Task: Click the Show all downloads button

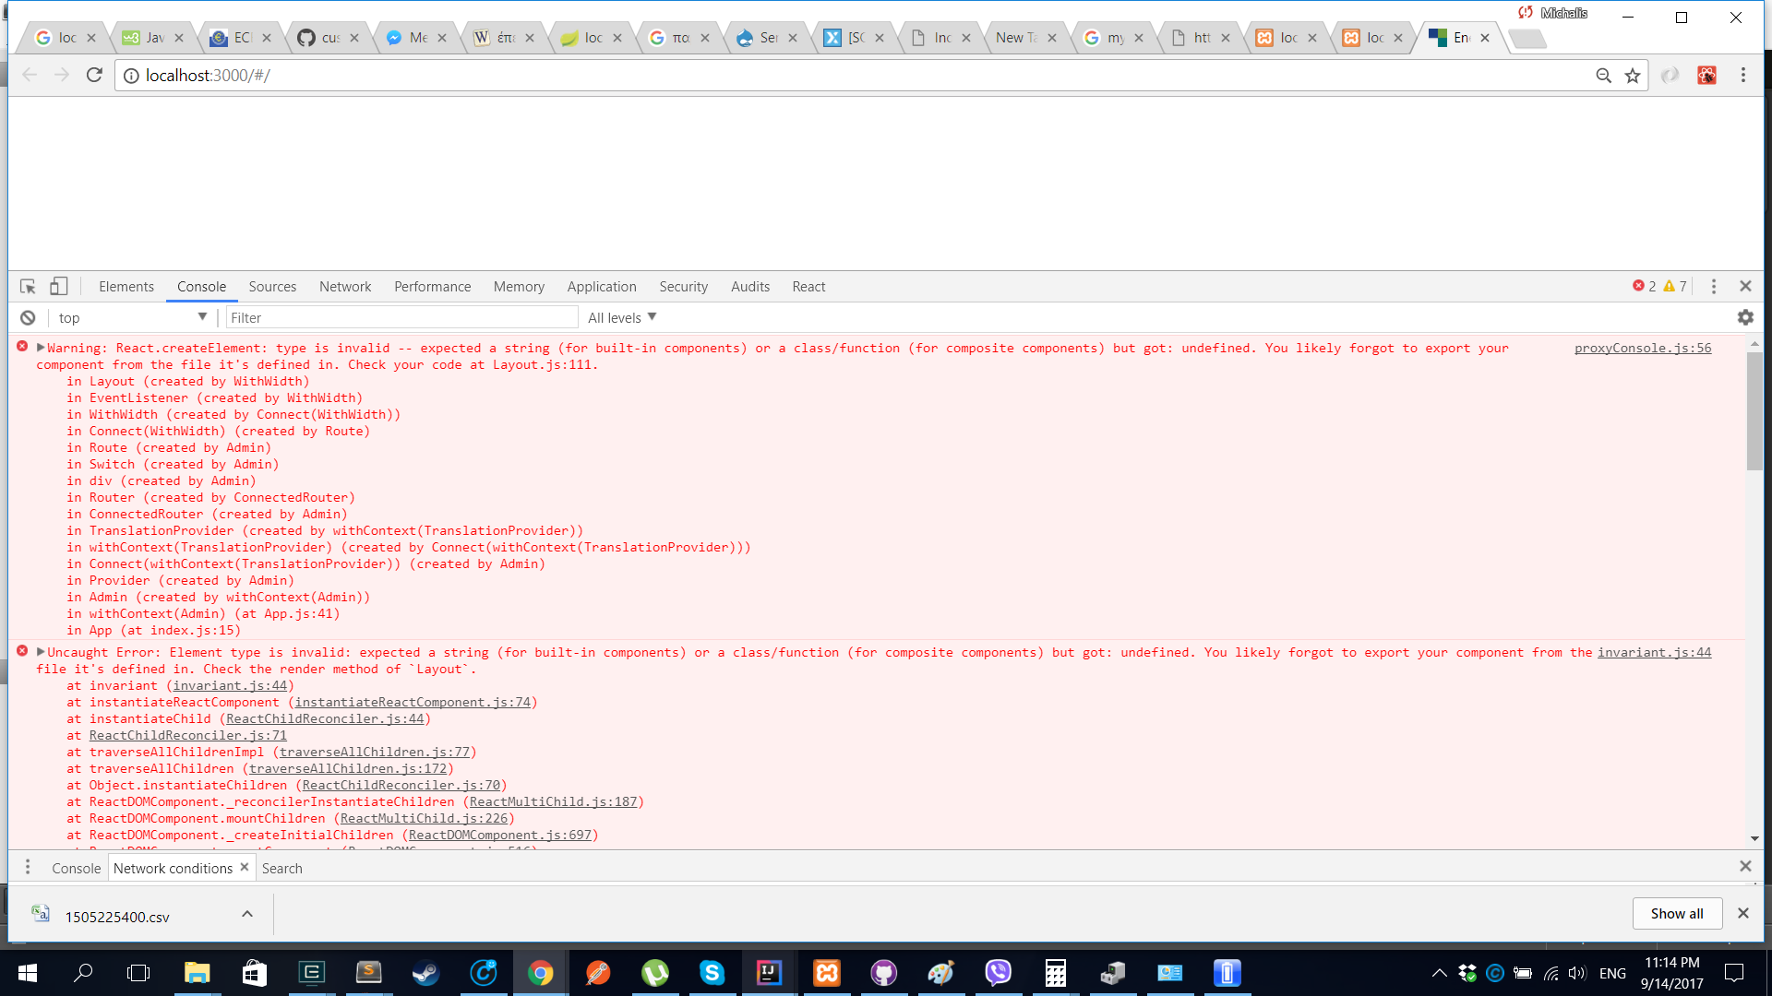Action: [1676, 913]
